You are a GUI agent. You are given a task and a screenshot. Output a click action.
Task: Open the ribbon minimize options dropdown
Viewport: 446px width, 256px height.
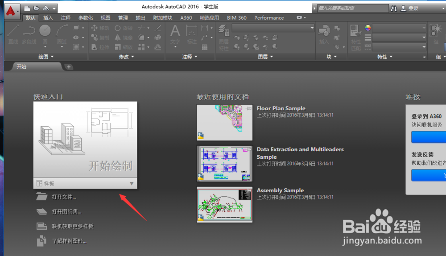tap(305, 18)
